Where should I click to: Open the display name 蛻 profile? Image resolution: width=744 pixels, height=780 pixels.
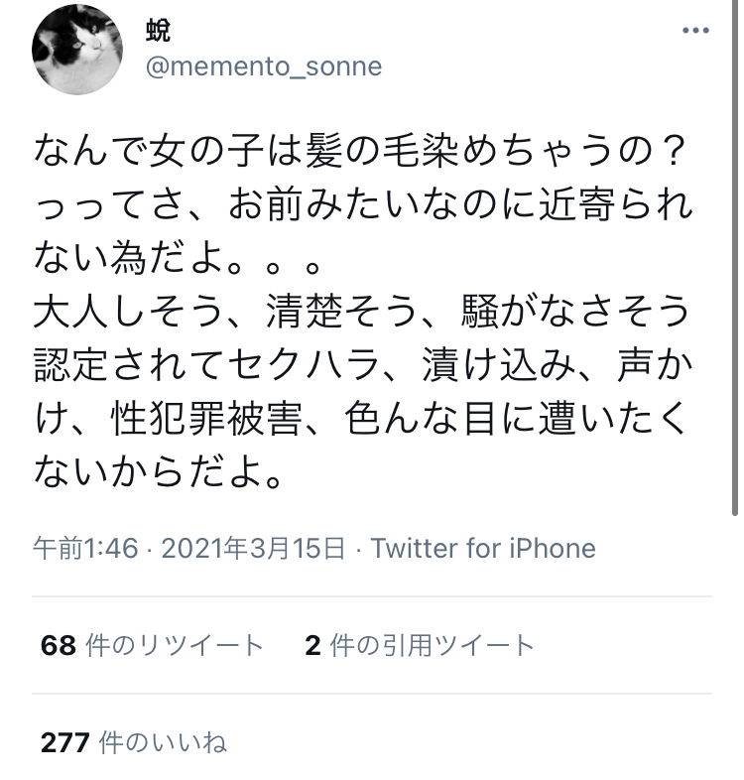coord(158,31)
